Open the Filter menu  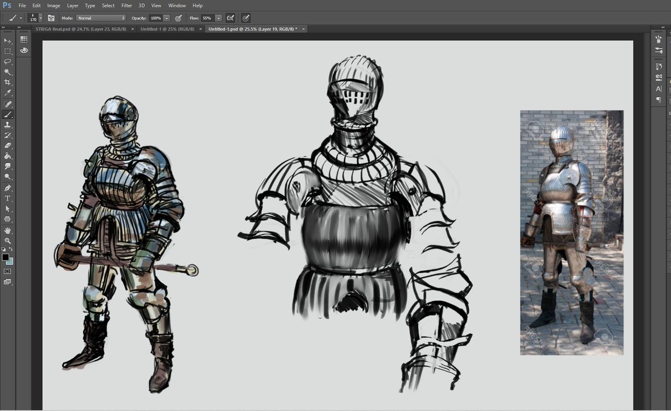(126, 6)
